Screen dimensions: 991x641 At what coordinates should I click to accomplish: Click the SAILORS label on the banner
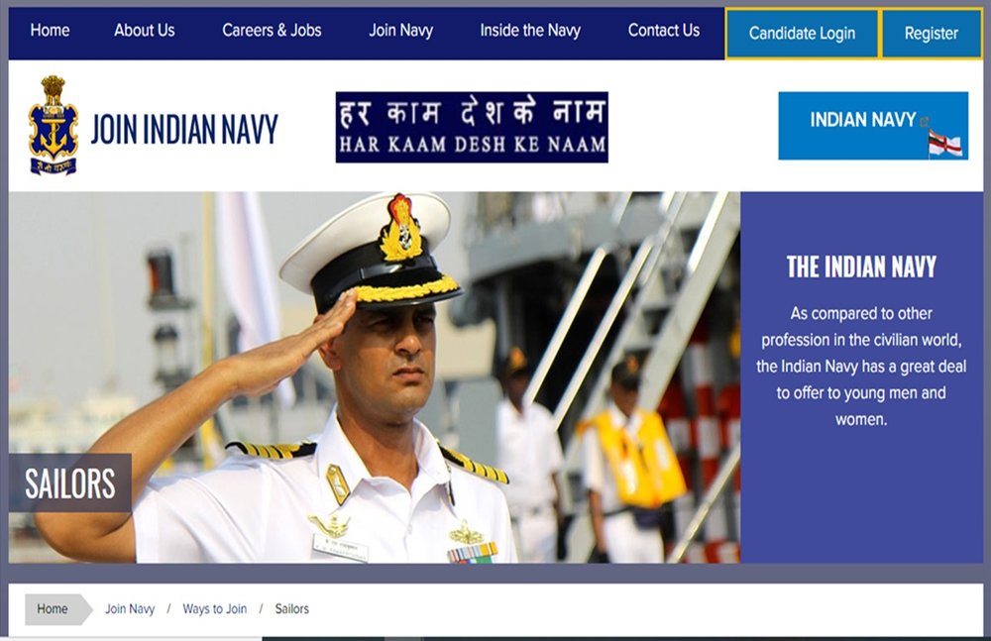pos(70,483)
